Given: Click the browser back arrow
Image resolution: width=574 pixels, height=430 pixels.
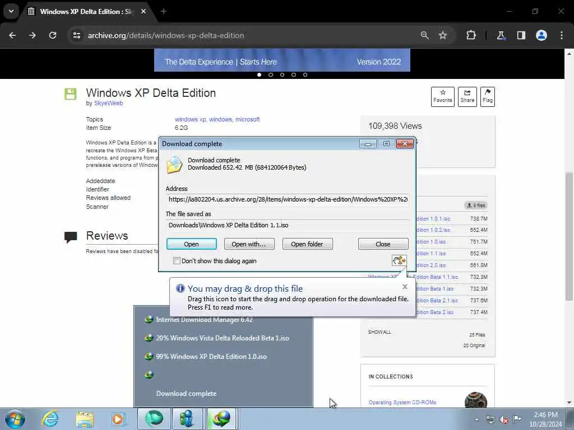Looking at the screenshot, I should pos(12,35).
